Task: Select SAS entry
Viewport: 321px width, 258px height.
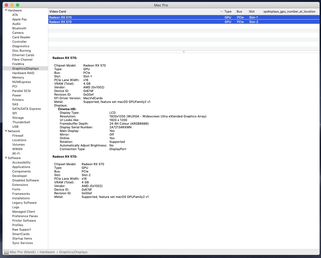Action: 15,104
